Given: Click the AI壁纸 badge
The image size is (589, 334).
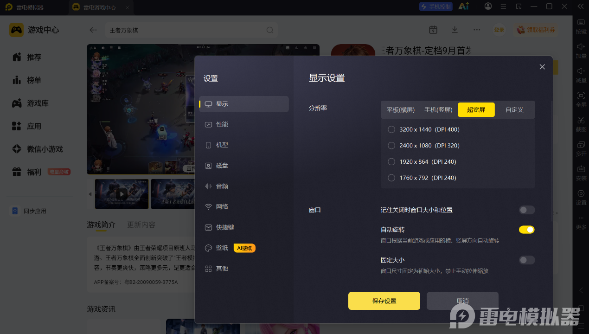Looking at the screenshot, I should tap(244, 248).
